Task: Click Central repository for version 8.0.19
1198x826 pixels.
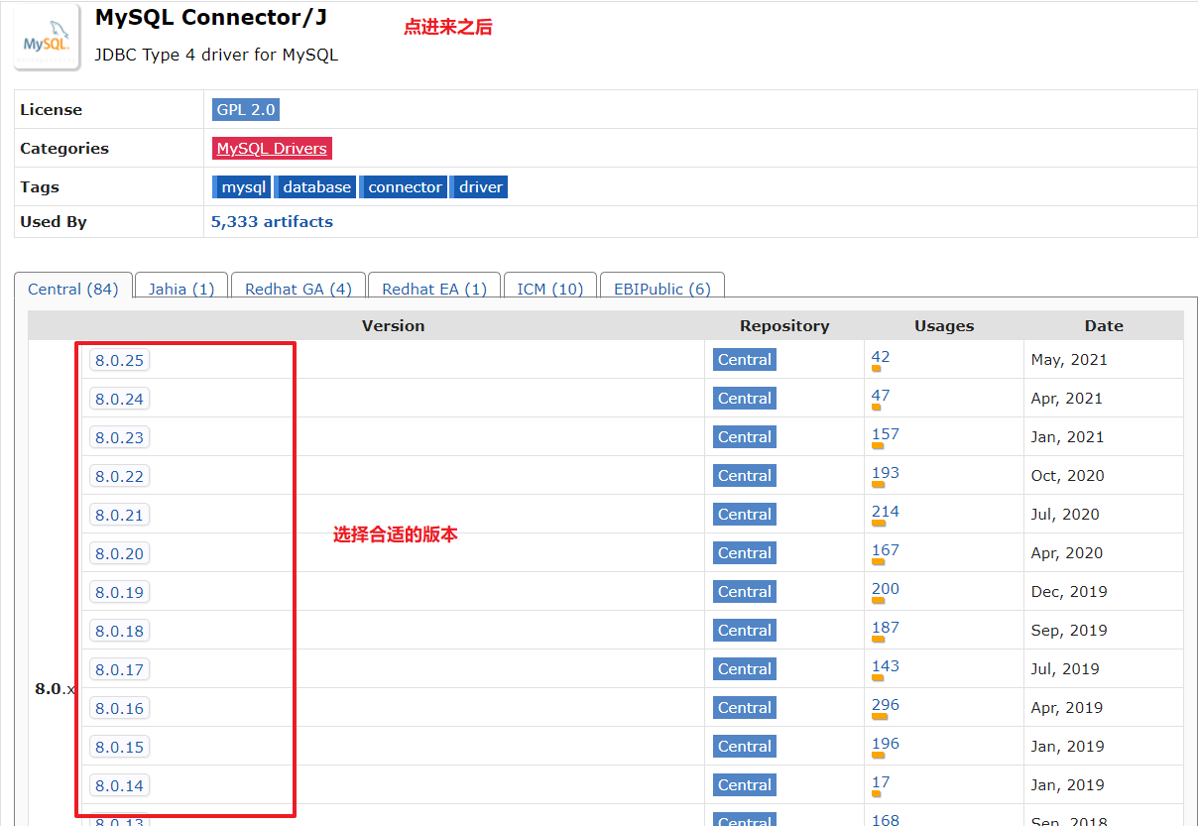Action: point(745,591)
